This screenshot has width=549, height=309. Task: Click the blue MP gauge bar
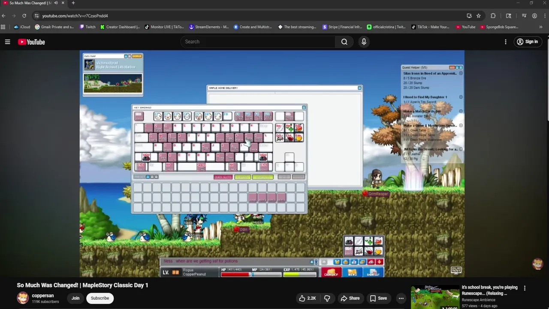tap(266, 274)
